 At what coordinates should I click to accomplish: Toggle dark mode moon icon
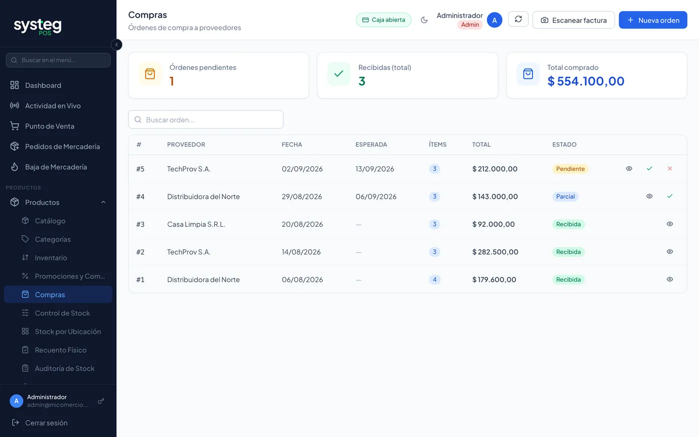point(424,20)
